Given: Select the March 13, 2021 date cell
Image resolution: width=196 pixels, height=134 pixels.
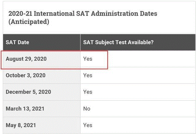Looking at the screenshot, I should 25,109.
